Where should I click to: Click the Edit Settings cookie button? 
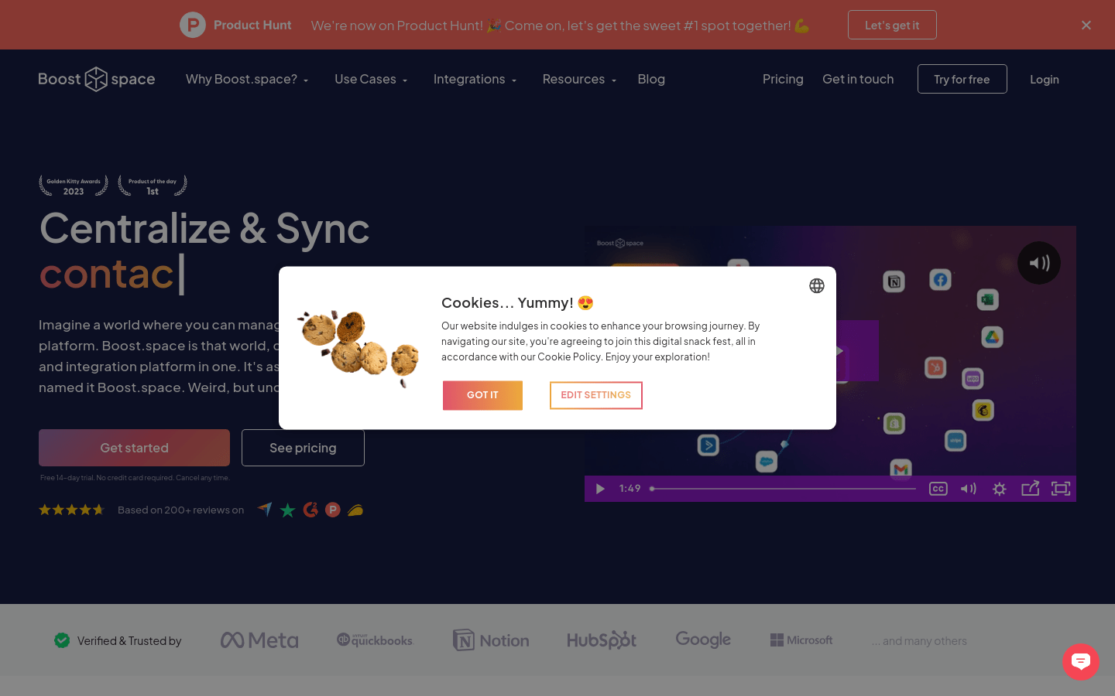click(595, 395)
